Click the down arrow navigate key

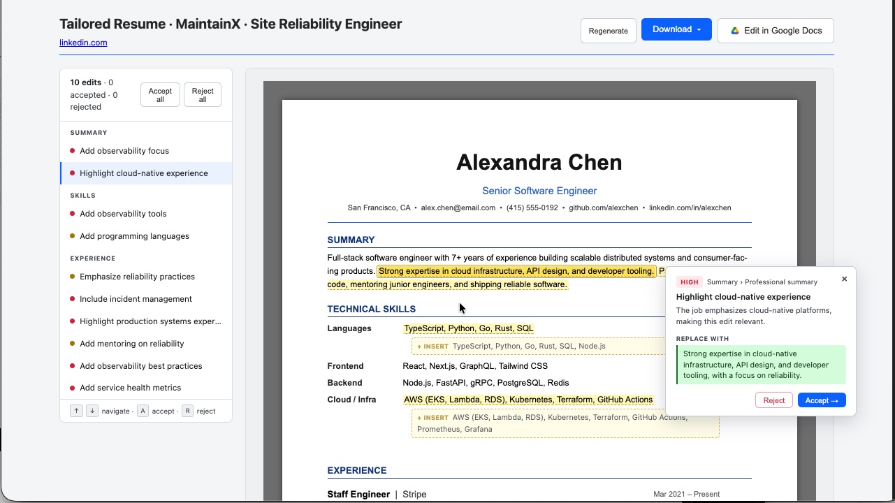pyautogui.click(x=92, y=411)
